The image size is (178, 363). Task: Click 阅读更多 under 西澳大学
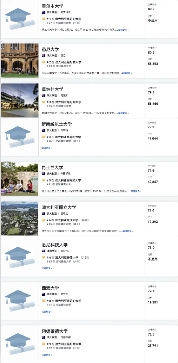47,312
